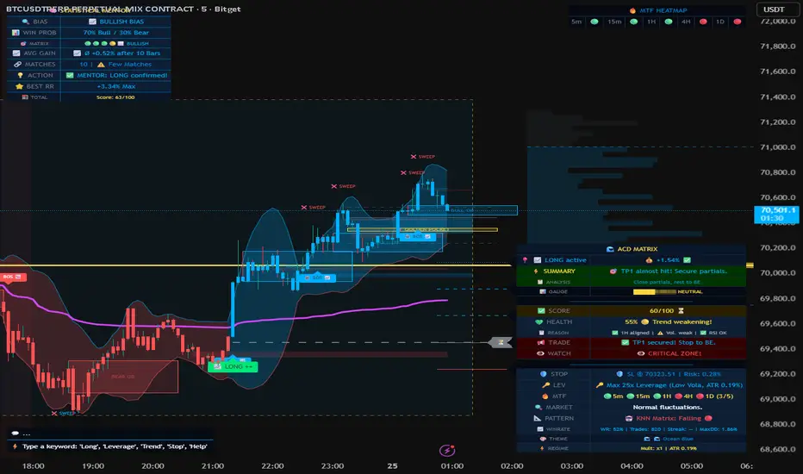
Task: Click the green LONG ++ signal label
Action: [233, 366]
